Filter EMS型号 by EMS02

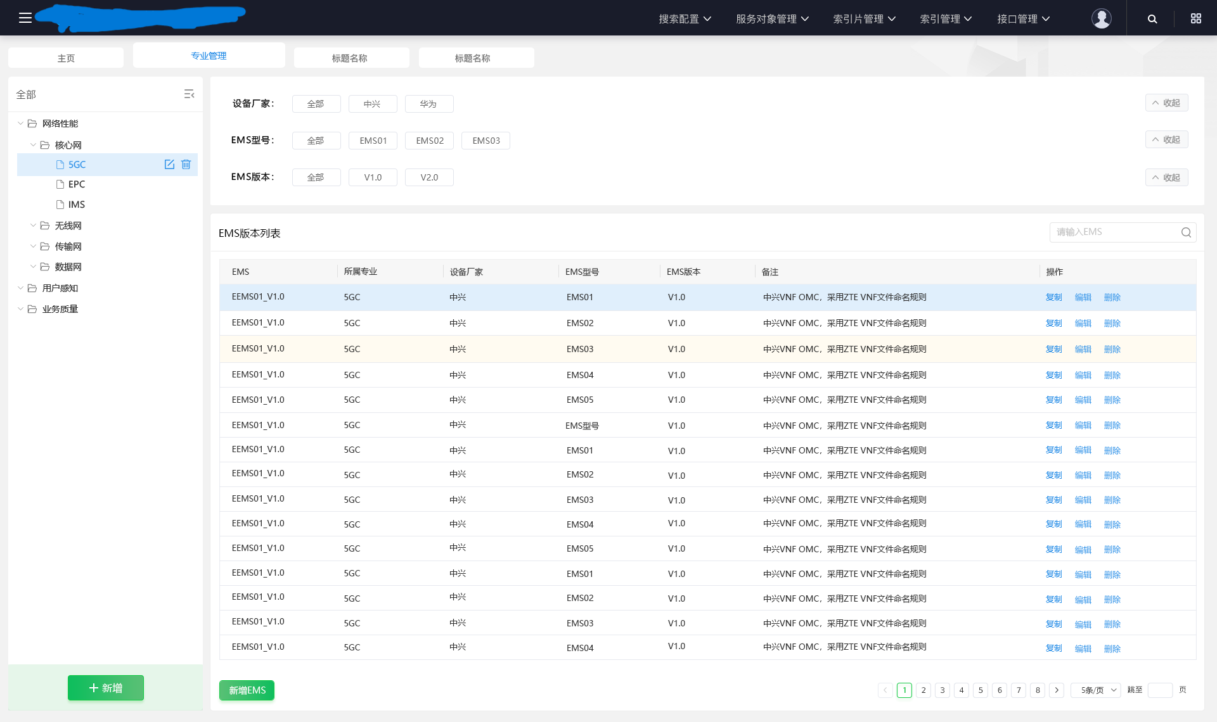(x=429, y=141)
